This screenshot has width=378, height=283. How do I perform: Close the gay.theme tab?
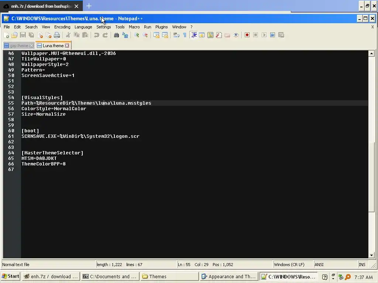coord(31,46)
